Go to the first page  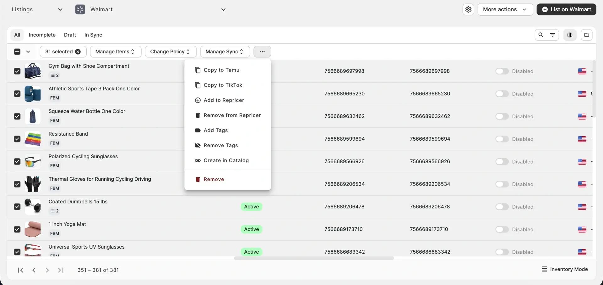[x=21, y=270]
